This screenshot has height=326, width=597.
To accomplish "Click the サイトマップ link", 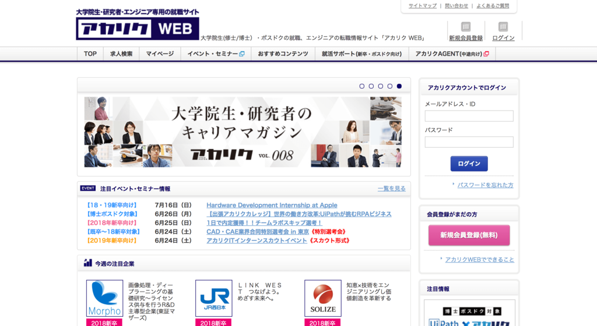I will click(423, 6).
